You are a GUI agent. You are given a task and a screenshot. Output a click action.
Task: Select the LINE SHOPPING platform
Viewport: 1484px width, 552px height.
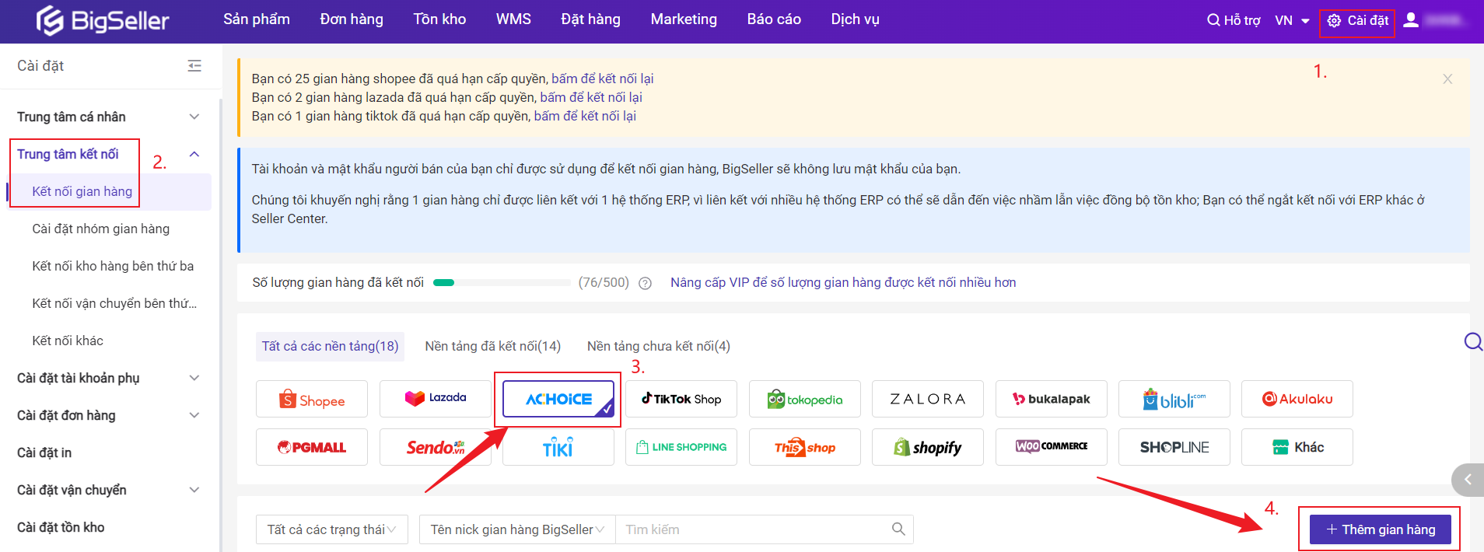click(681, 447)
